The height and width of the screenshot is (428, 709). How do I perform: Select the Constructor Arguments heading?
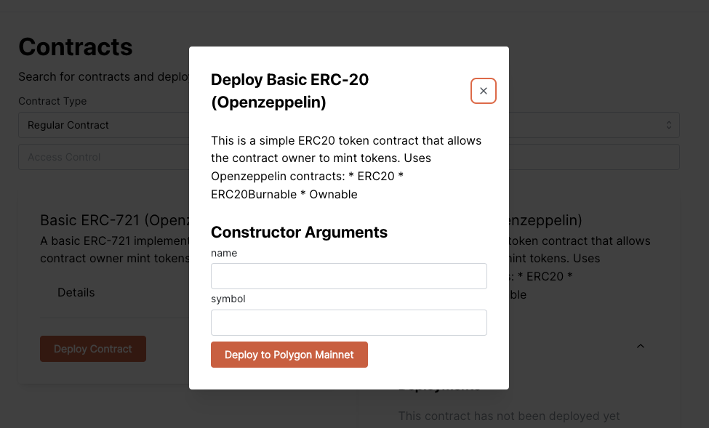tap(299, 233)
